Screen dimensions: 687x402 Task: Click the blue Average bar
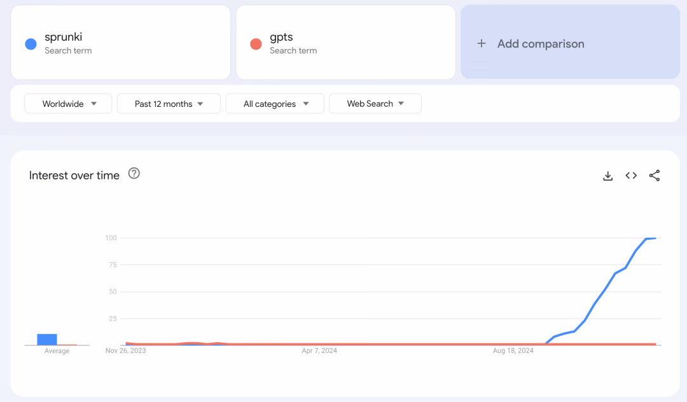coord(47,340)
